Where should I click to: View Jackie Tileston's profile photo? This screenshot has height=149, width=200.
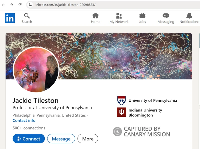(x=36, y=69)
